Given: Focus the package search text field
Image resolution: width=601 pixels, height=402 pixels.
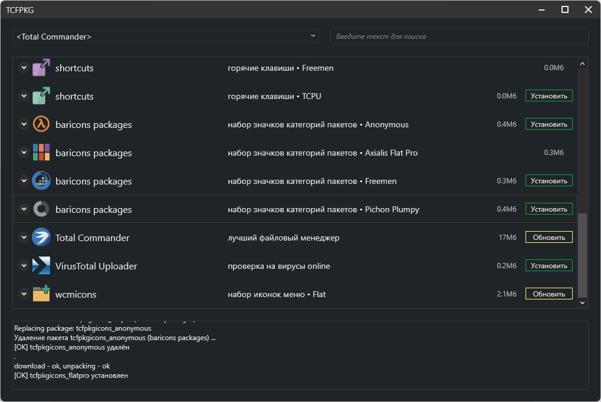Looking at the screenshot, I should 459,37.
